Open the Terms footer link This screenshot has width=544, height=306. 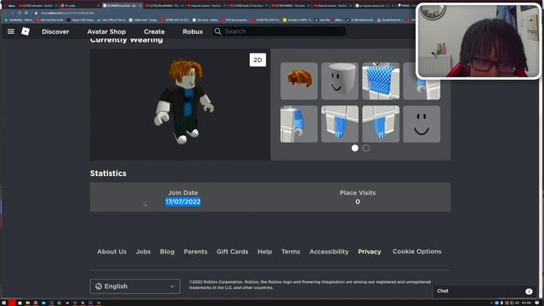[x=291, y=252]
